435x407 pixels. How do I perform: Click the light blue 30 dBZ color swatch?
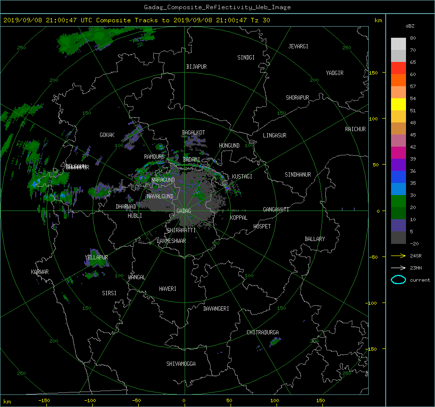(398, 189)
